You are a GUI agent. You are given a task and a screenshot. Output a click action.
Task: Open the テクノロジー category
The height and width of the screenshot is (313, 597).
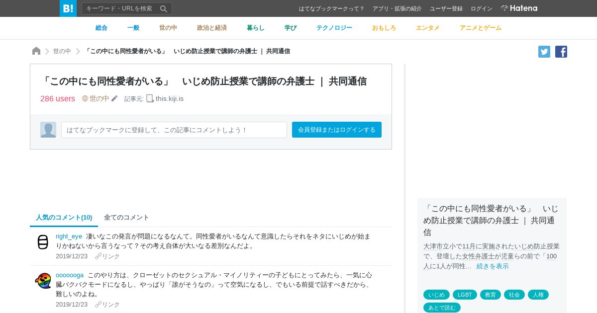point(334,28)
